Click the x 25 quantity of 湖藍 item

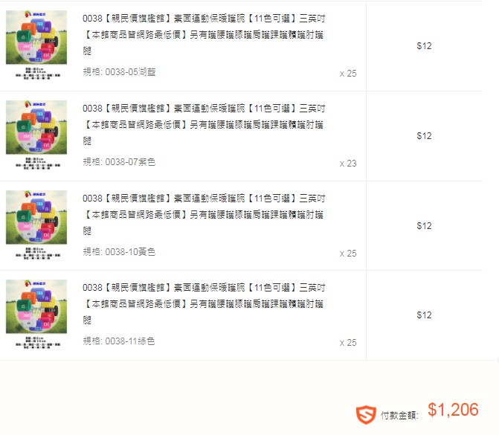[348, 74]
